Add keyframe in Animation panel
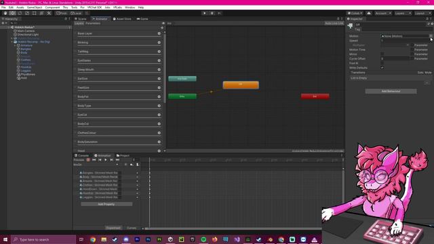This screenshot has height=244, width=434. [132, 165]
